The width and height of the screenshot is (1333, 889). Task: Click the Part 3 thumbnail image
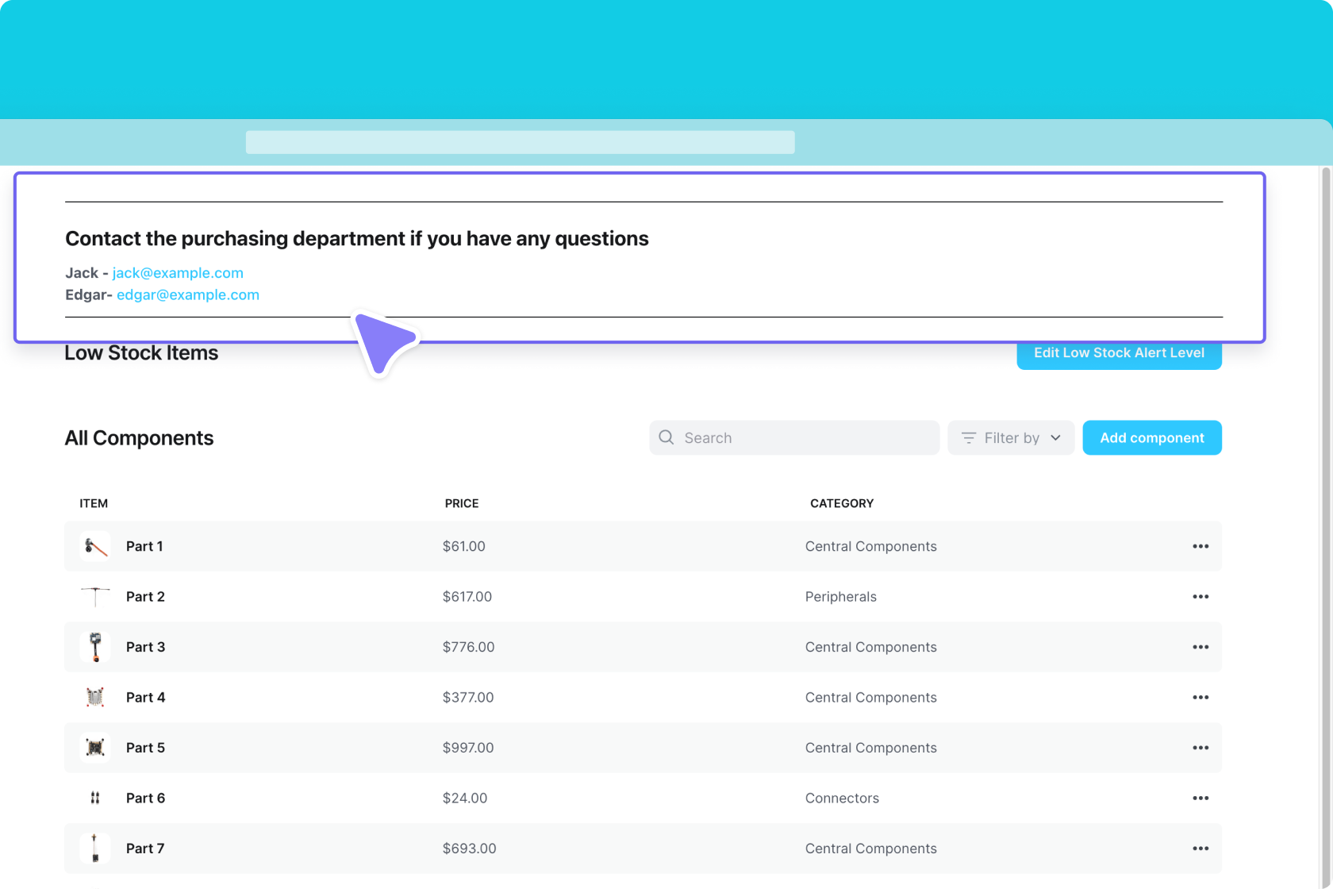point(95,647)
